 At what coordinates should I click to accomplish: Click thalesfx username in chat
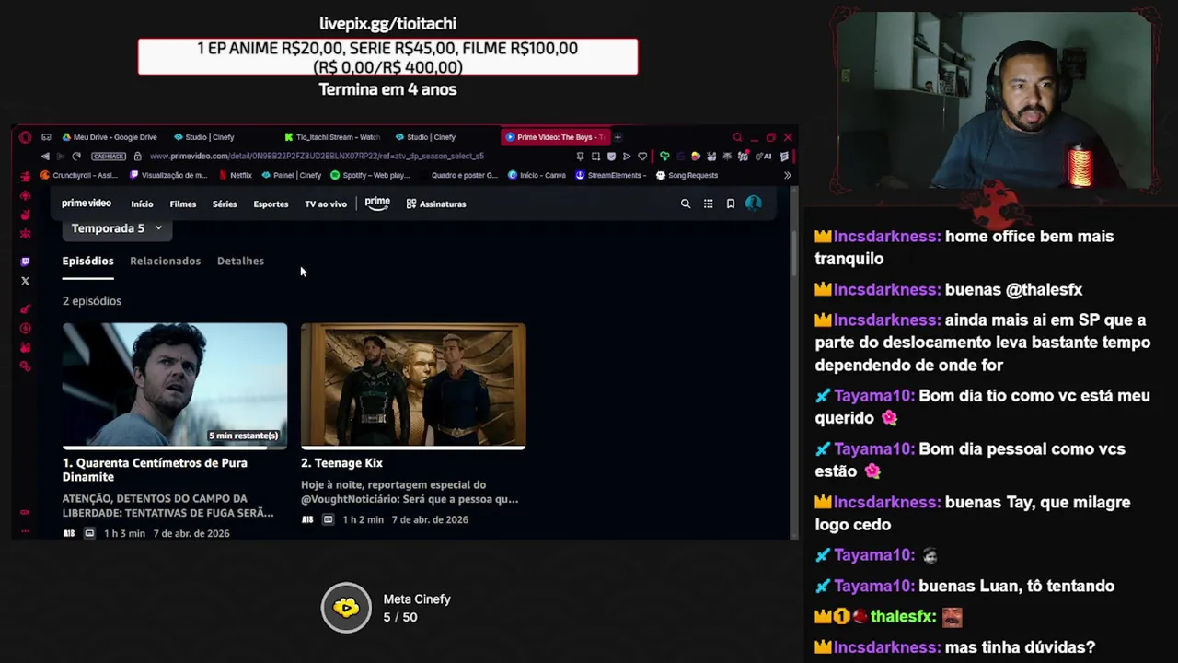903,617
